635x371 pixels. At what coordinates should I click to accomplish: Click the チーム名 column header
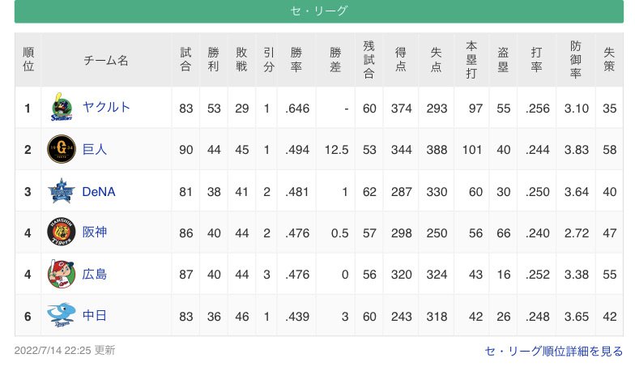106,60
